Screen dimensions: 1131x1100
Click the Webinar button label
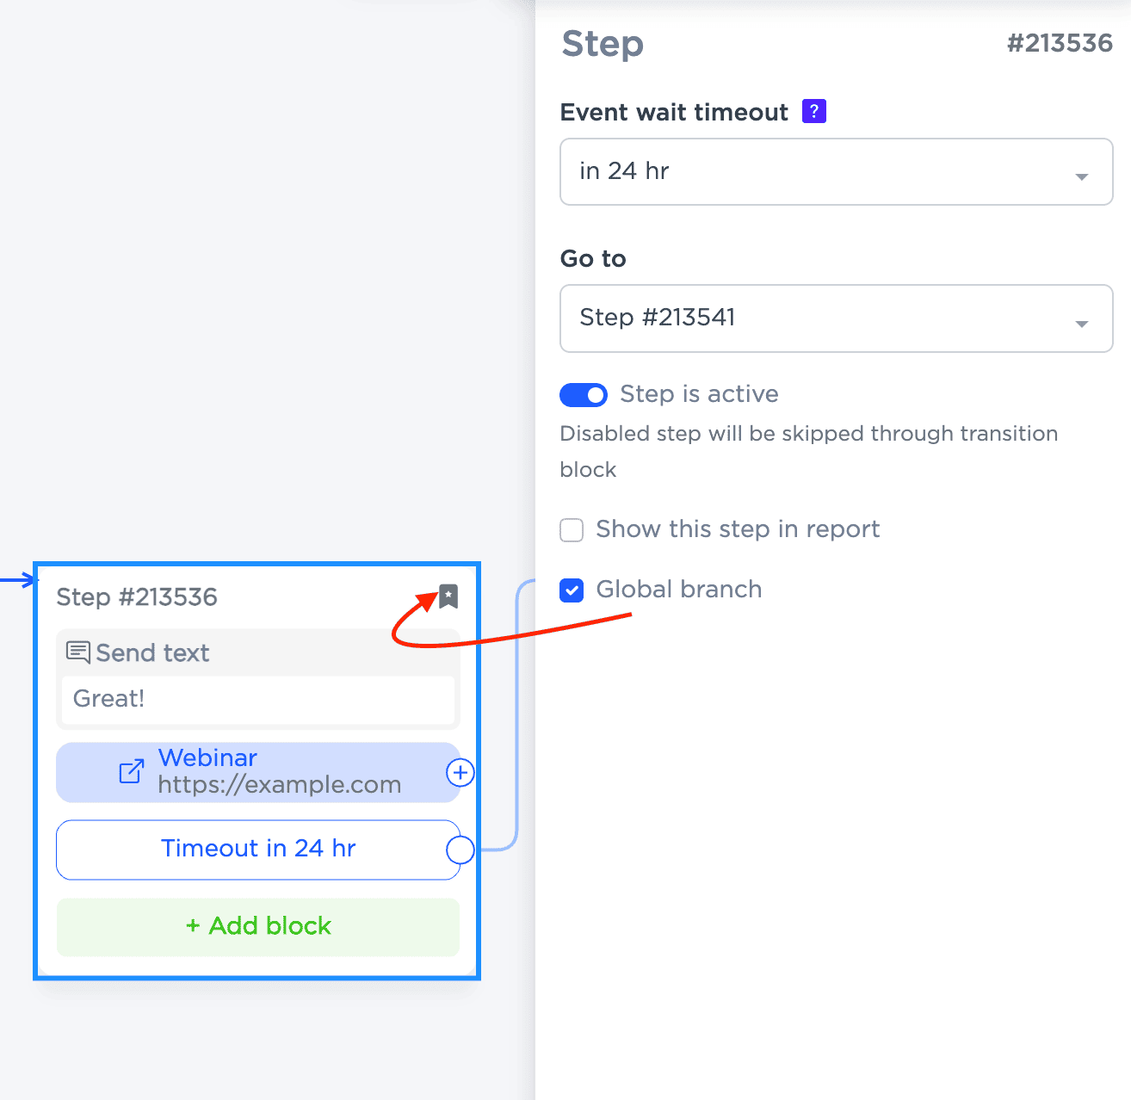(207, 757)
